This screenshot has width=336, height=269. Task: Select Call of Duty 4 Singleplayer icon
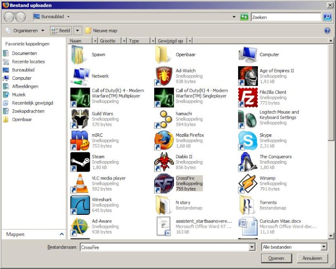point(164,97)
